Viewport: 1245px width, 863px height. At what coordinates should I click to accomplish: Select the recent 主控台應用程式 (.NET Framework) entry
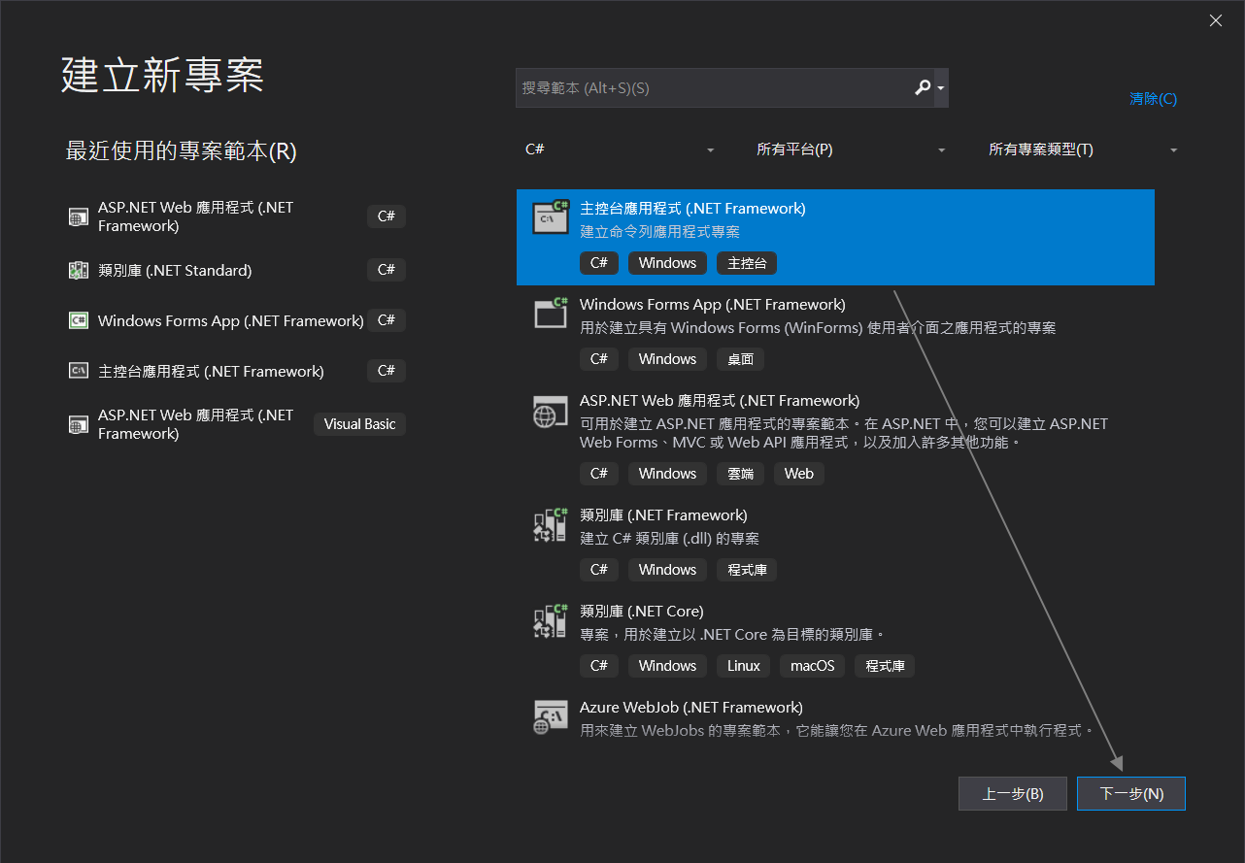211,372
